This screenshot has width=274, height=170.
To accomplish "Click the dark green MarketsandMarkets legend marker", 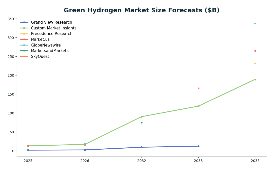I will pos(24,51).
